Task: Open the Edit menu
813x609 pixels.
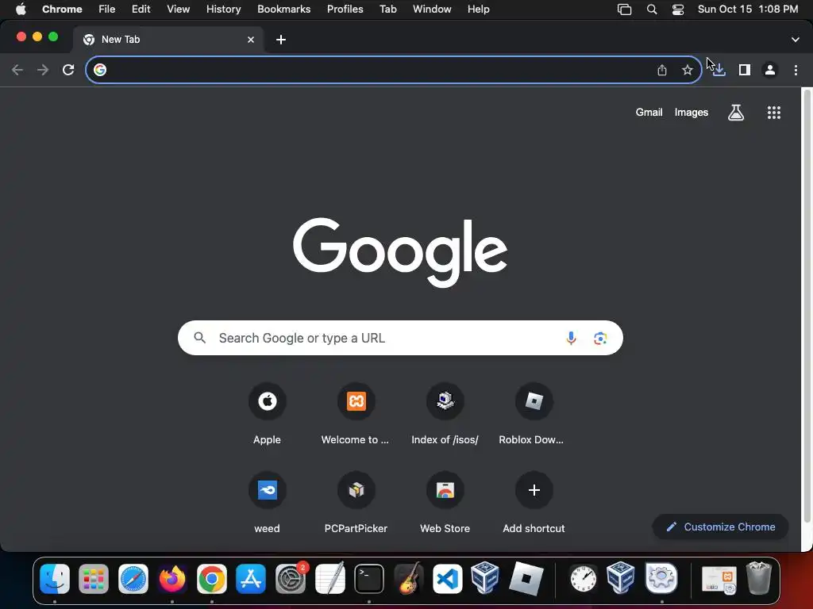Action: [141, 10]
